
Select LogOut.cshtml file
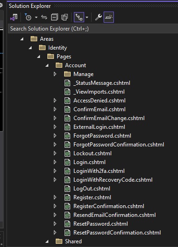pyautogui.click(x=92, y=189)
